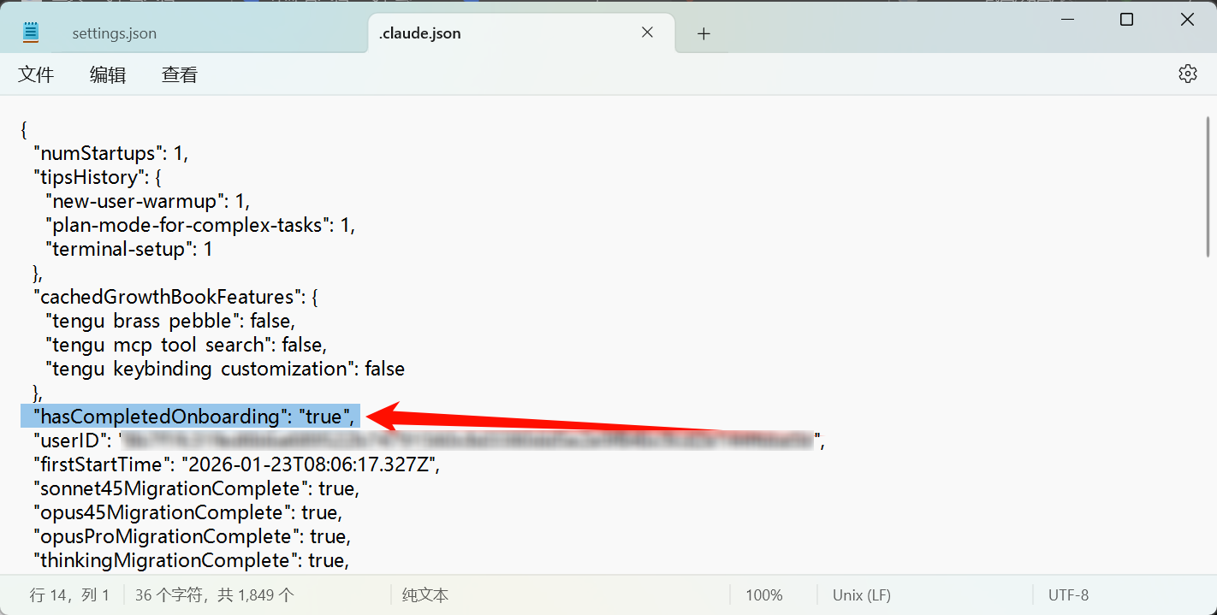This screenshot has width=1217, height=615.
Task: Maximize the Notepad window
Action: coord(1126,20)
